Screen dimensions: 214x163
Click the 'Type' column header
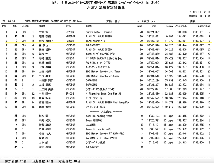click(x=68, y=26)
